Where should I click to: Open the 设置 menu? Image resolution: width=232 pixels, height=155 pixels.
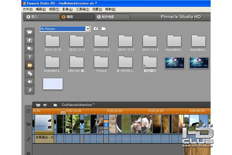coord(97,9)
